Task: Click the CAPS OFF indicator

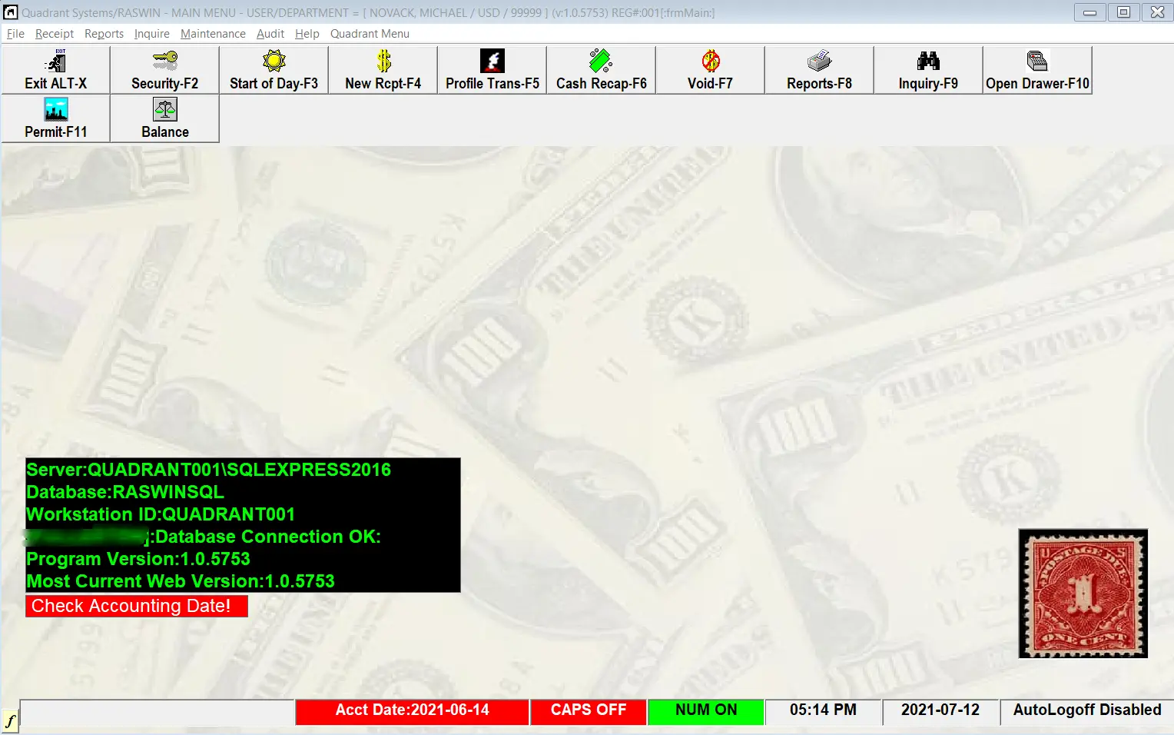Action: pos(589,710)
